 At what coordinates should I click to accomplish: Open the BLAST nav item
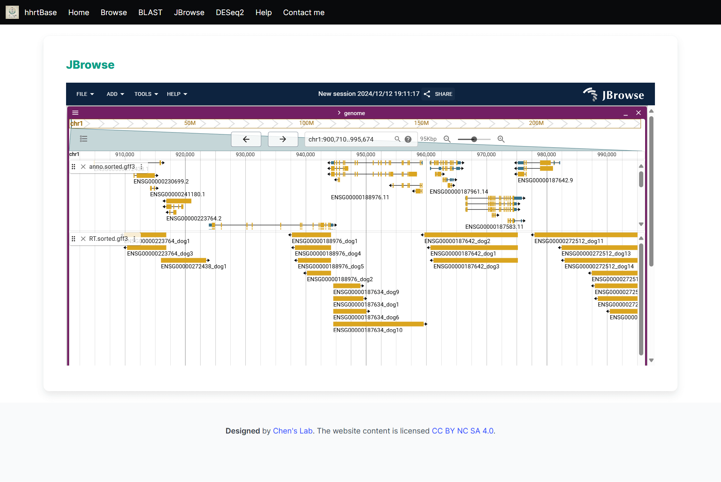[x=150, y=12]
